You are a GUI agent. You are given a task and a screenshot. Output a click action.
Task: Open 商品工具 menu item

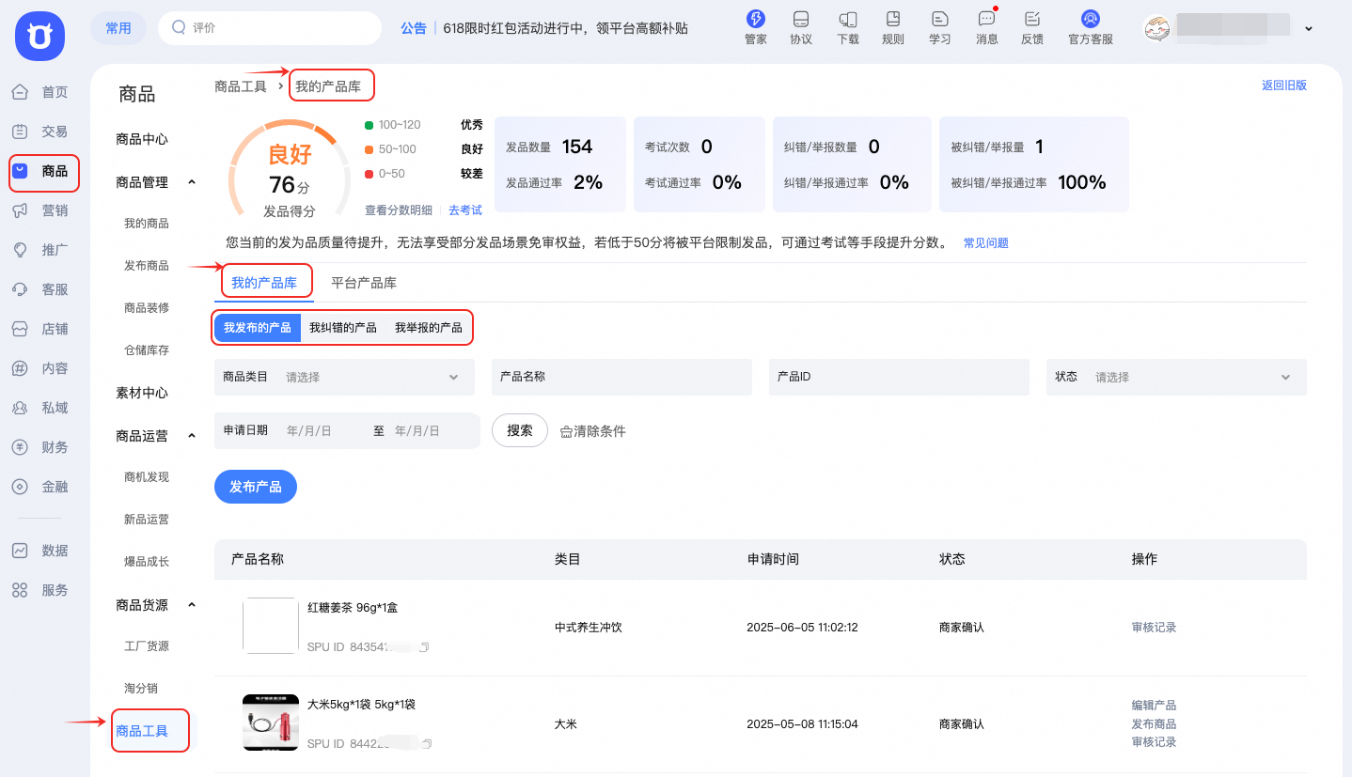(x=142, y=731)
